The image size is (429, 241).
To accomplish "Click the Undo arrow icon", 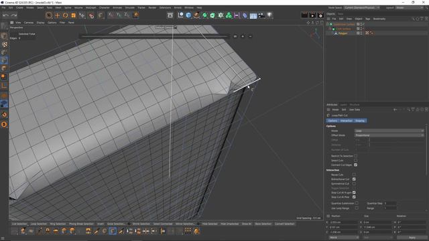I will (x=6, y=15).
